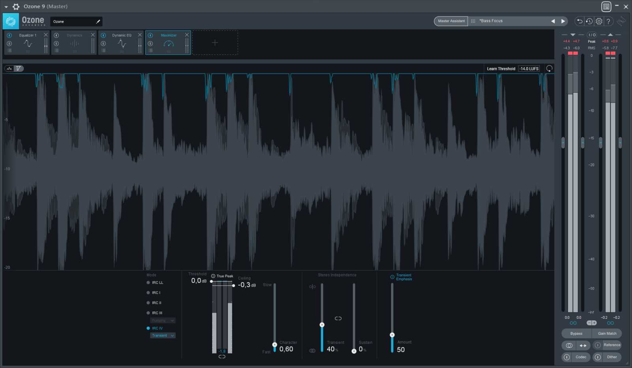Link the output gain channels
The image size is (632, 368).
(610, 323)
